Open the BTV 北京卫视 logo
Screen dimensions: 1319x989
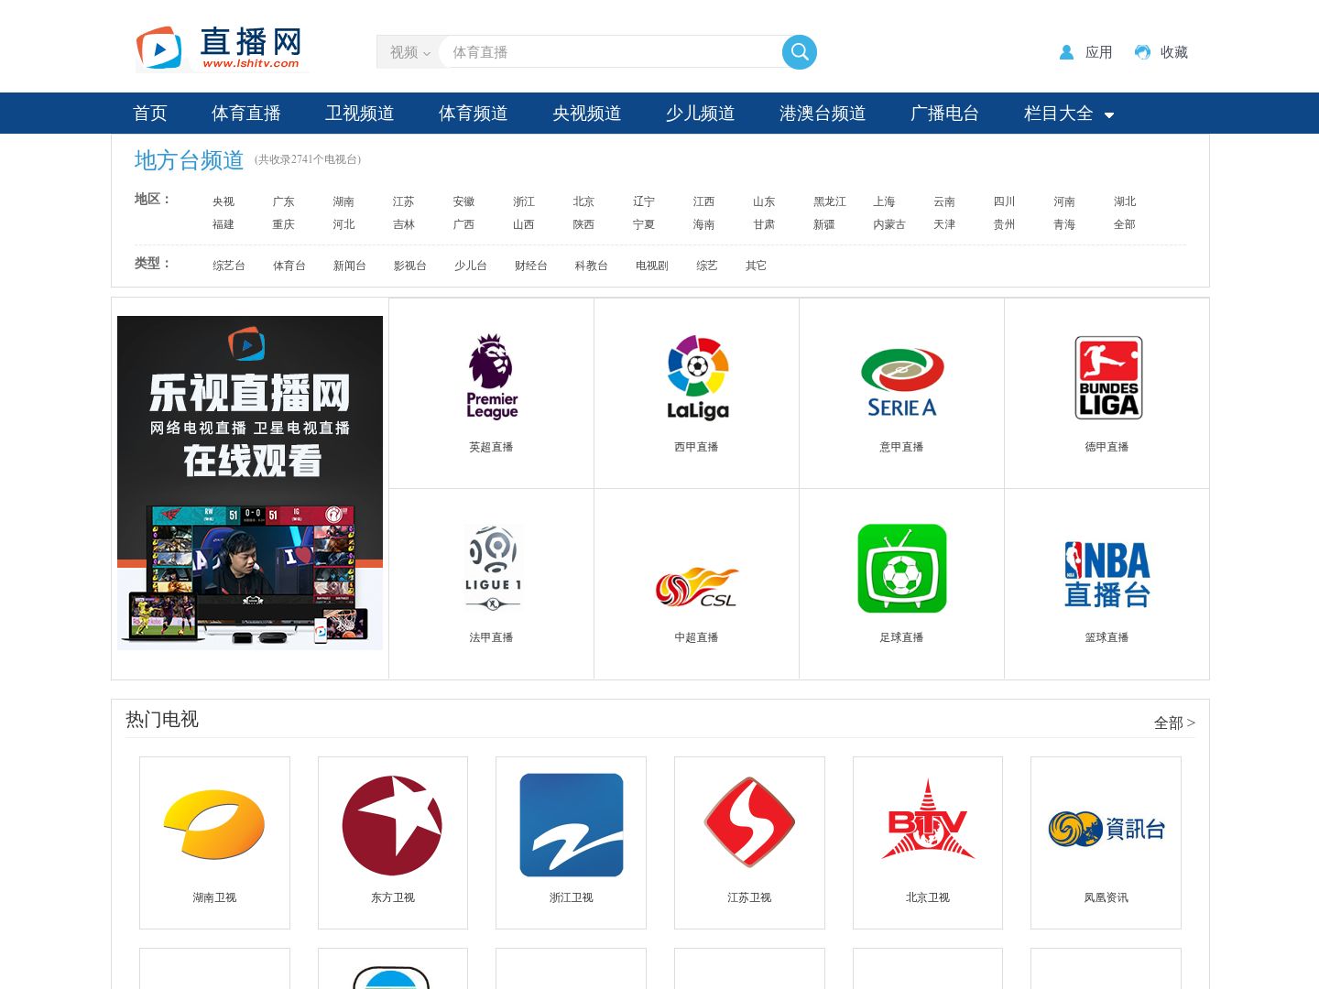(x=928, y=820)
